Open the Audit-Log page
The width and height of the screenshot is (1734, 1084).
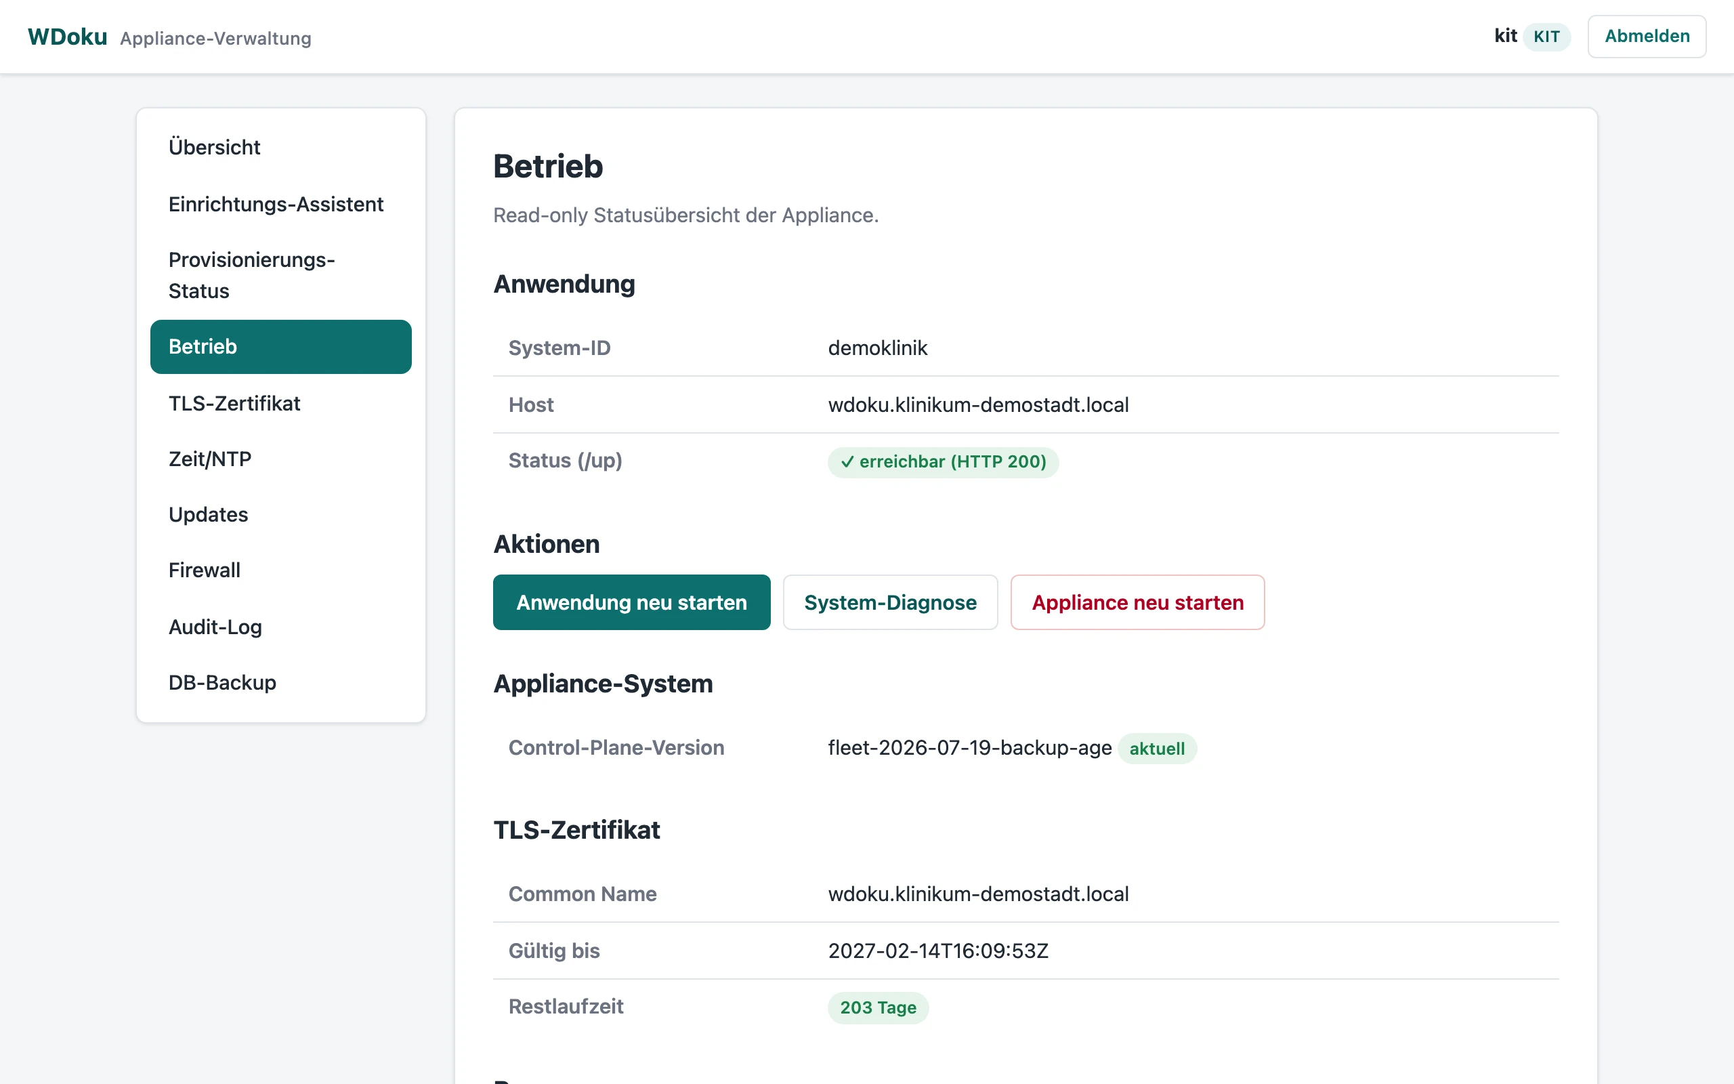[281, 627]
